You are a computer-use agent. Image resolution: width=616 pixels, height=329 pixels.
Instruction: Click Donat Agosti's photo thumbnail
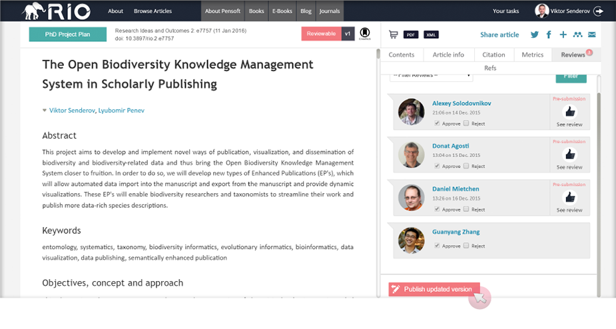click(412, 155)
